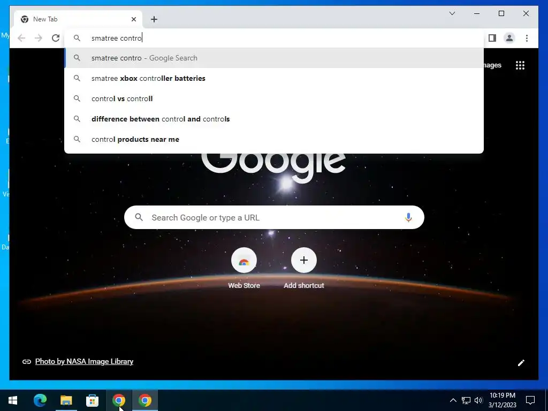Viewport: 548px width, 411px height.
Task: Click the customize Chrome pencil icon
Action: tap(521, 363)
